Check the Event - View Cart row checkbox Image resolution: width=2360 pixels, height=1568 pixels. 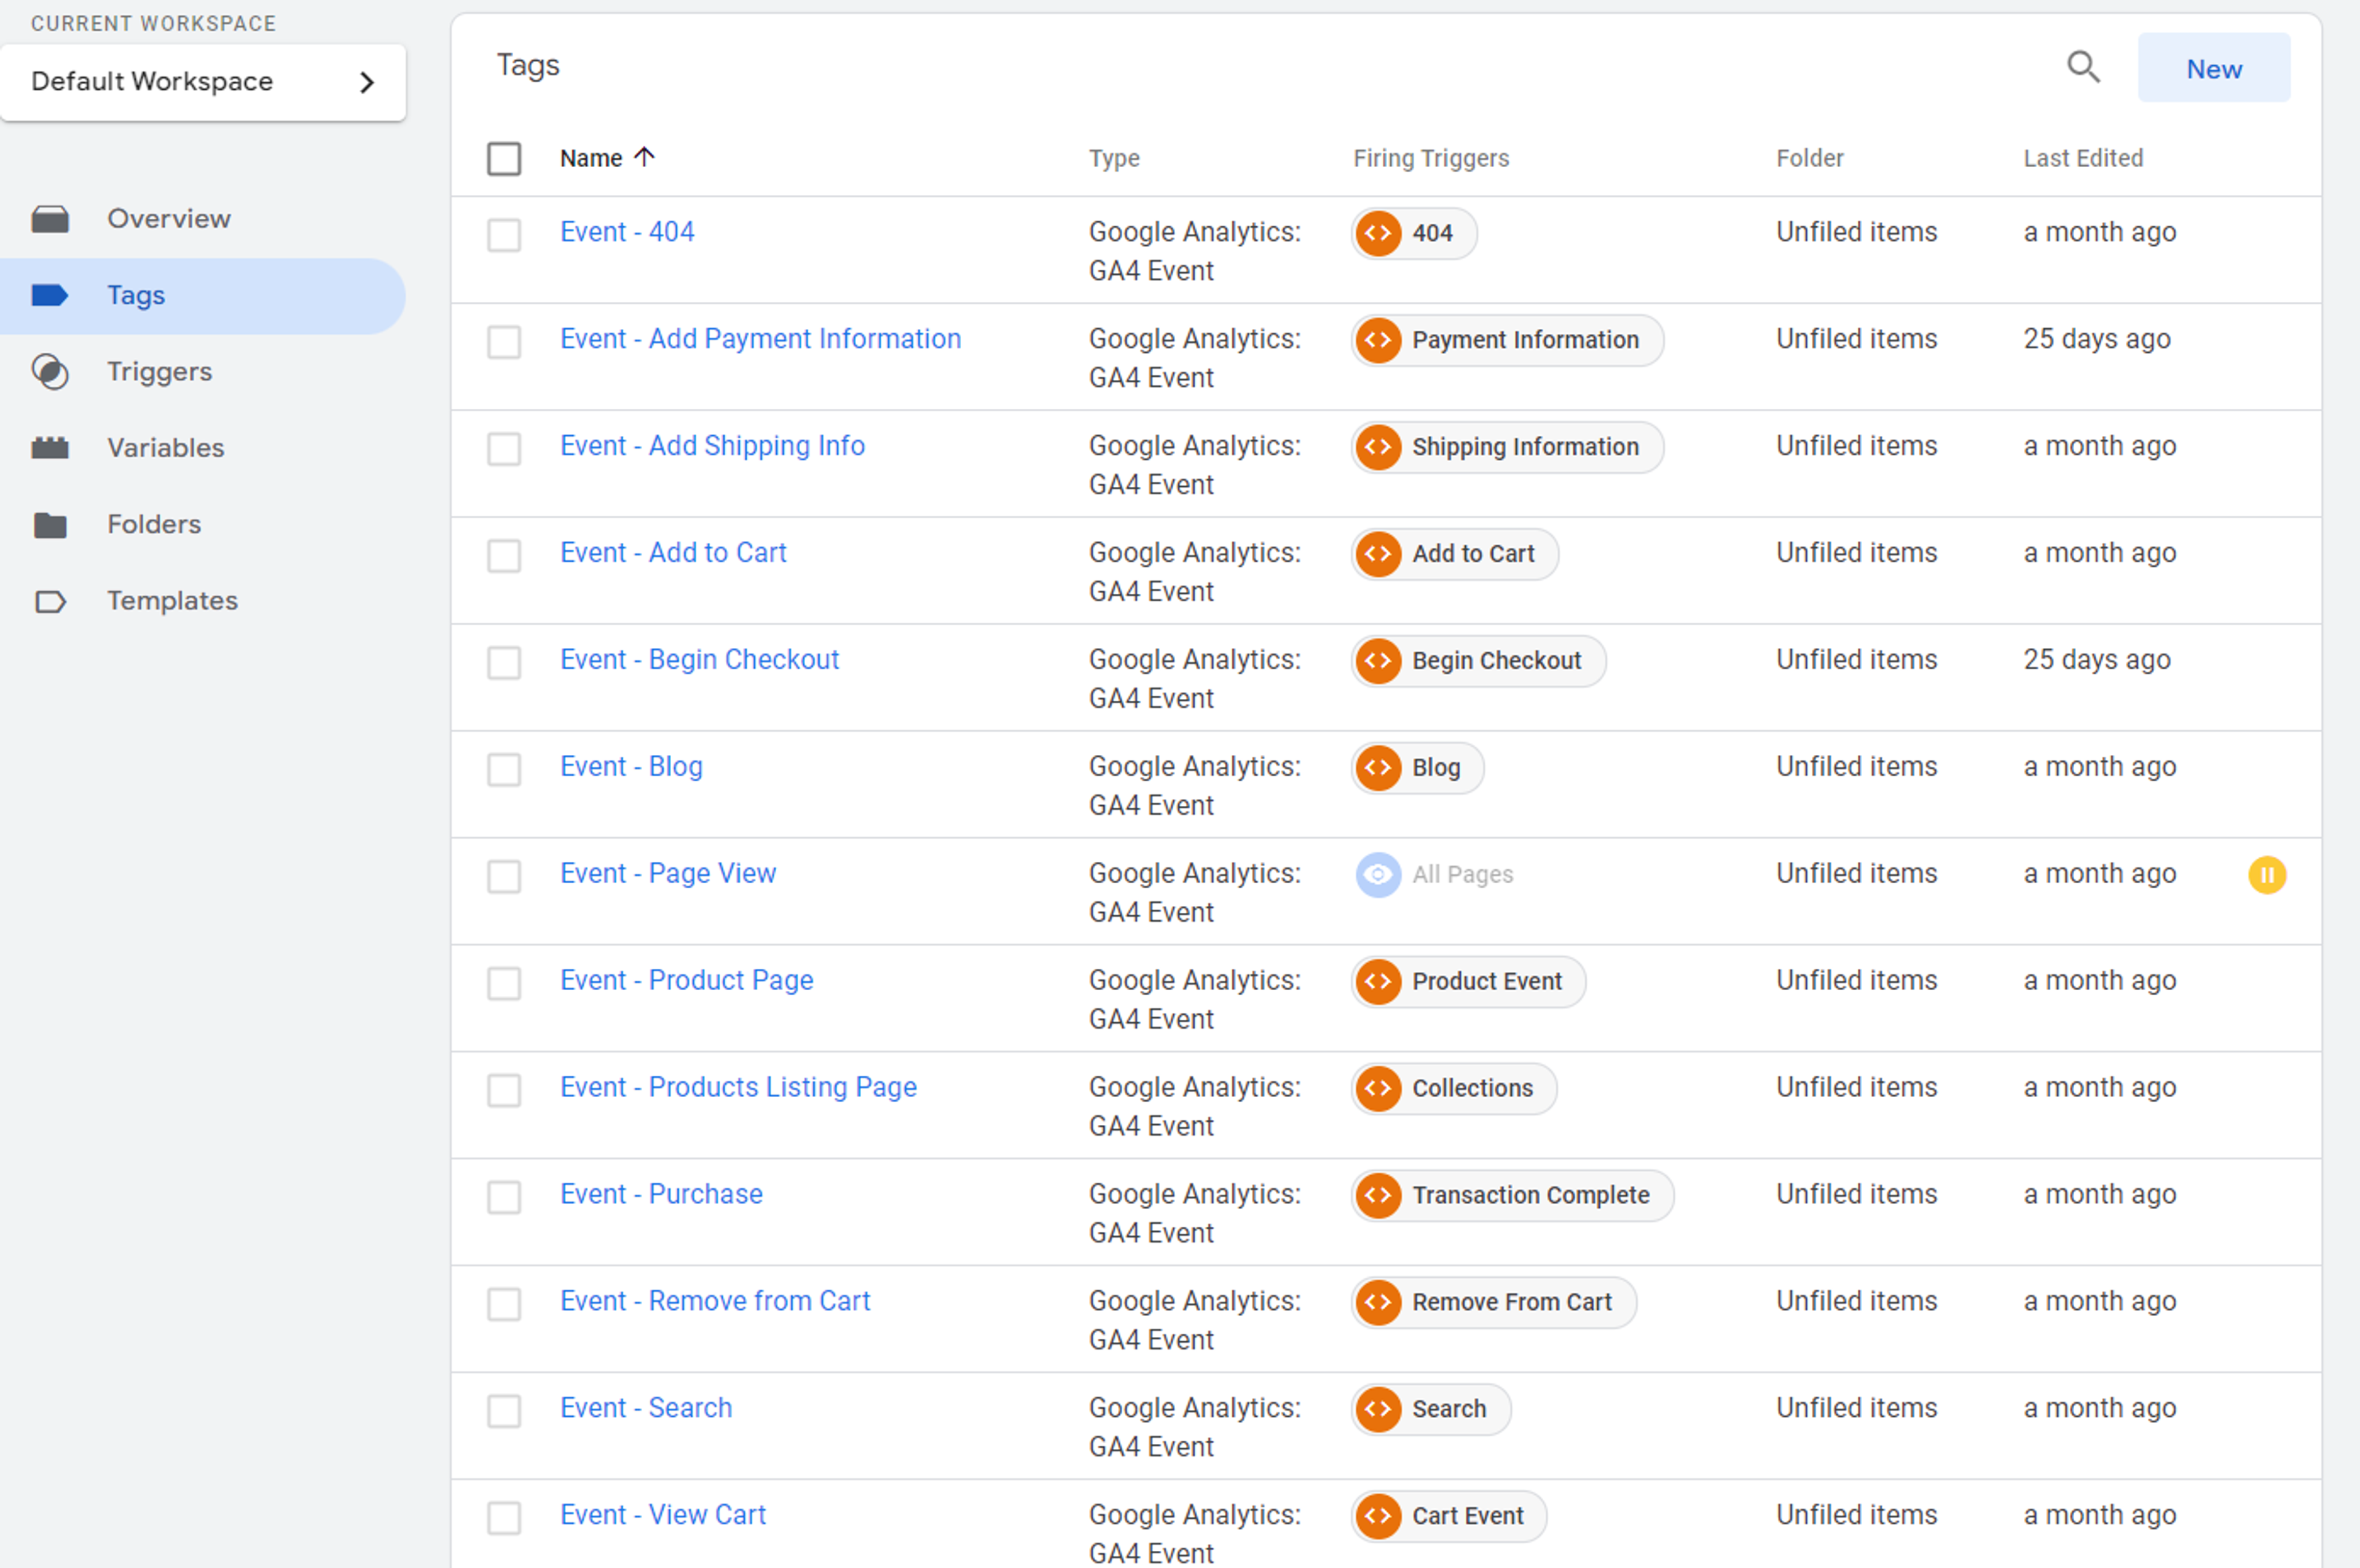coord(504,1519)
